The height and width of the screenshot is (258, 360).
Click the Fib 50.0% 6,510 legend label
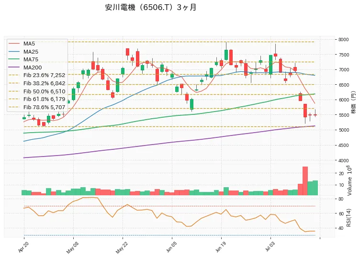pyautogui.click(x=45, y=91)
